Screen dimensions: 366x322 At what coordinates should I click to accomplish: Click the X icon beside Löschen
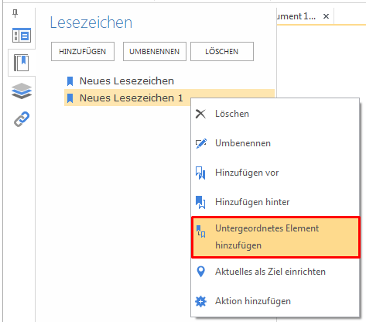coord(200,114)
